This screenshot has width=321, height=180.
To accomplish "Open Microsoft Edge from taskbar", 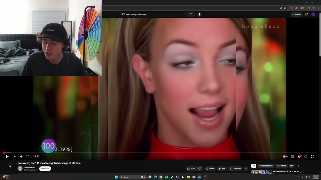I will [155, 177].
